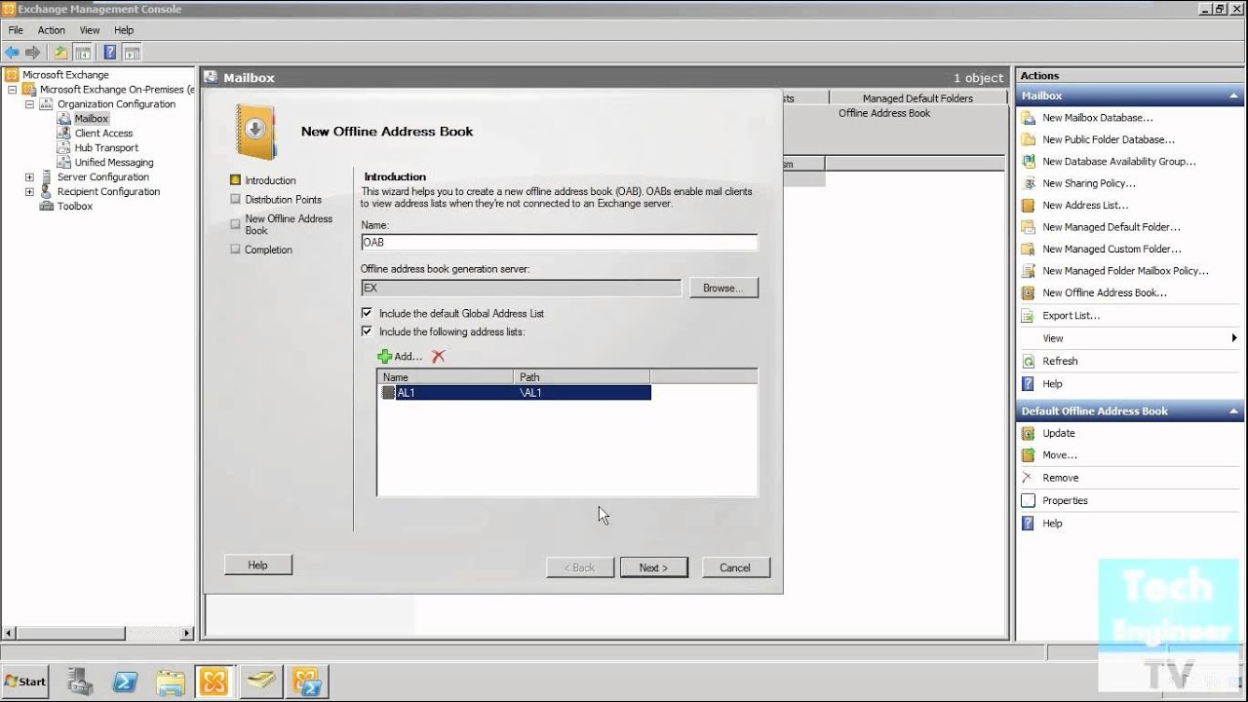Click the New Managed Custom Folder icon
The image size is (1248, 702).
(1028, 250)
